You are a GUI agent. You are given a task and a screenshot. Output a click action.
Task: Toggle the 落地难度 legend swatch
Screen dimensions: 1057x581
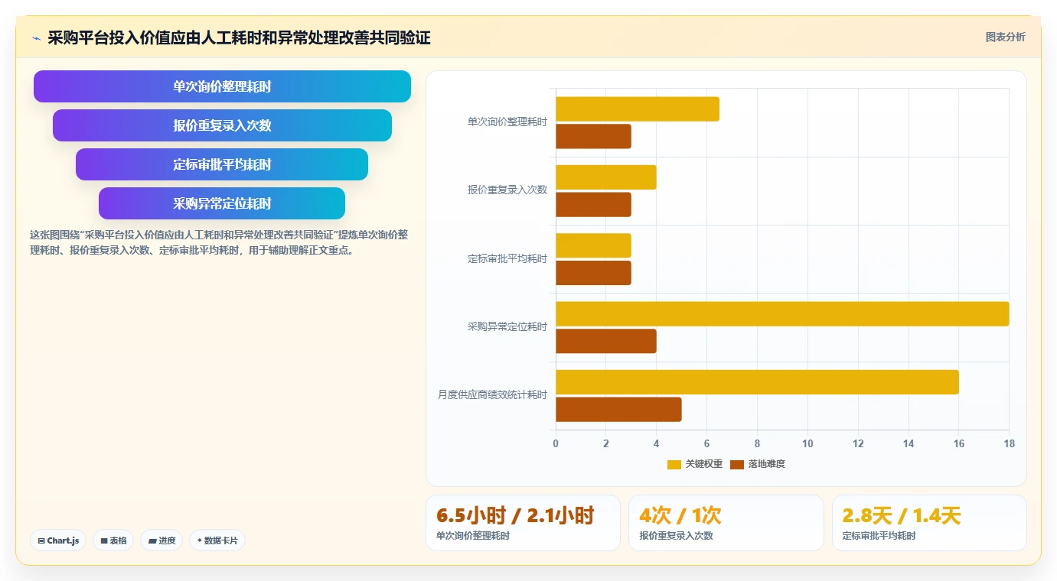(x=737, y=464)
